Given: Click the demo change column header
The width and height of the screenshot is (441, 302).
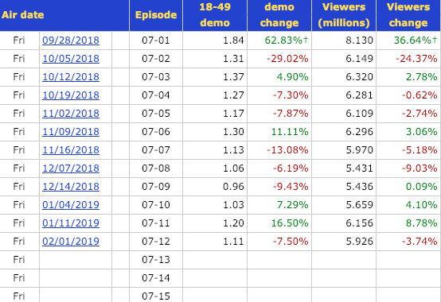Looking at the screenshot, I should click(279, 15).
